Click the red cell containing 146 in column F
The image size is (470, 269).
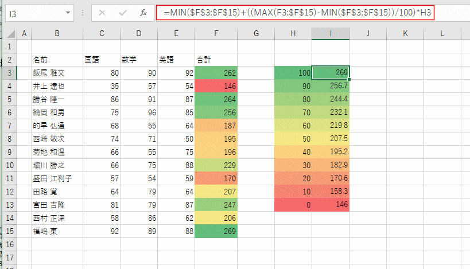point(216,86)
